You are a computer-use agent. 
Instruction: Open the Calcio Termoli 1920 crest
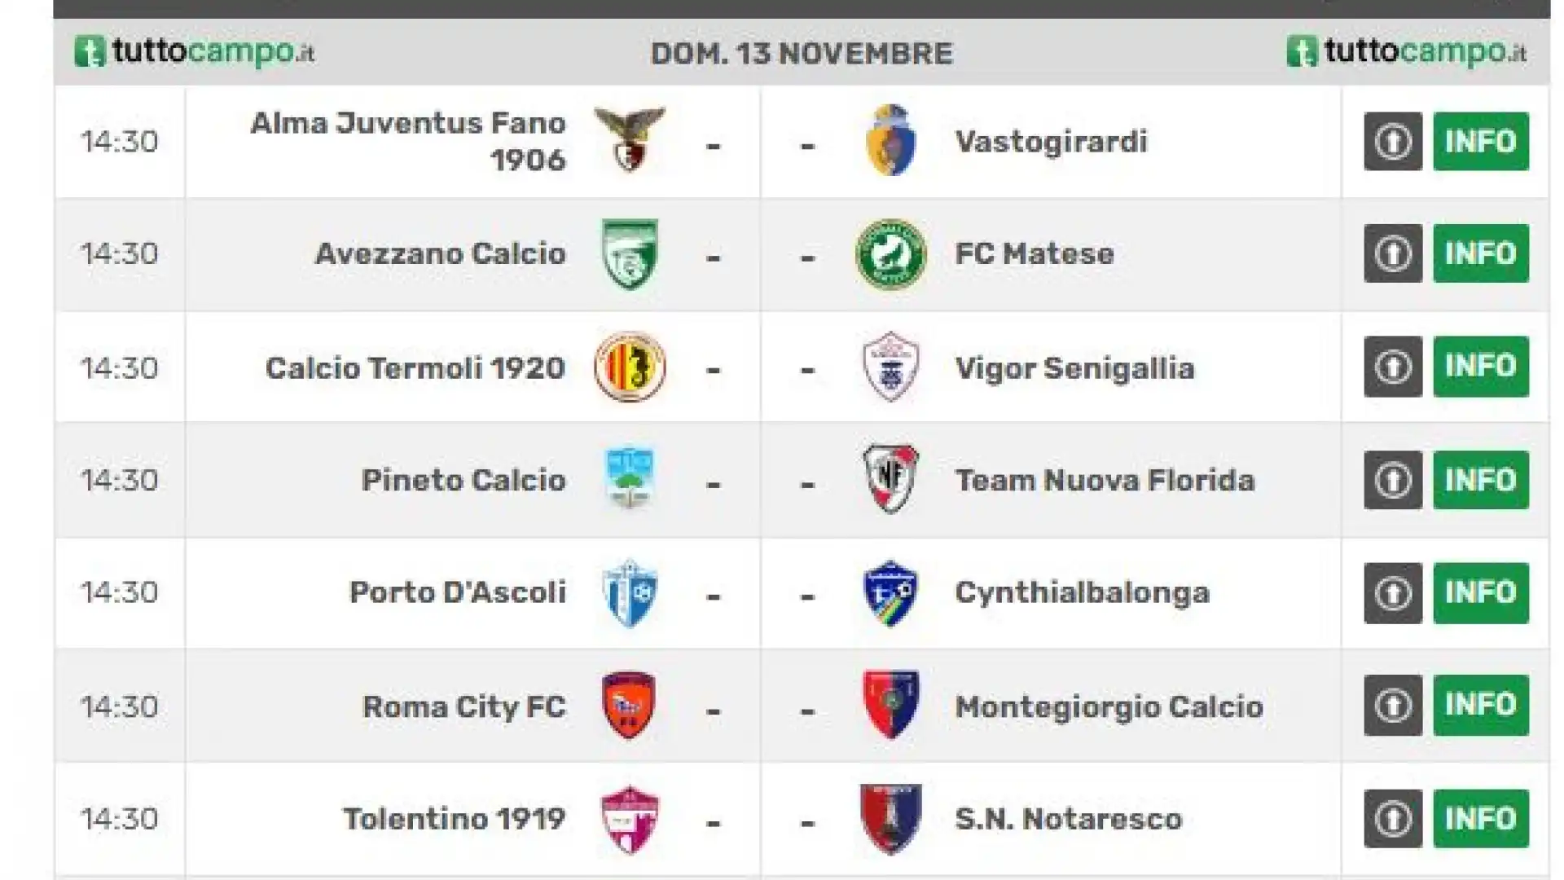pyautogui.click(x=629, y=367)
